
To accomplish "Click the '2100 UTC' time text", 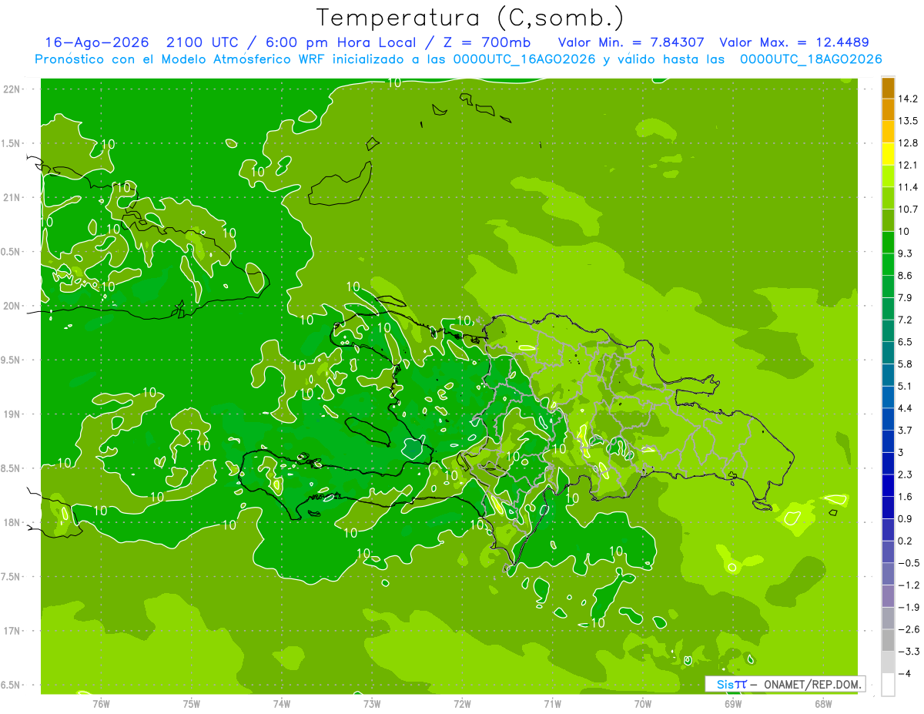I will [202, 42].
